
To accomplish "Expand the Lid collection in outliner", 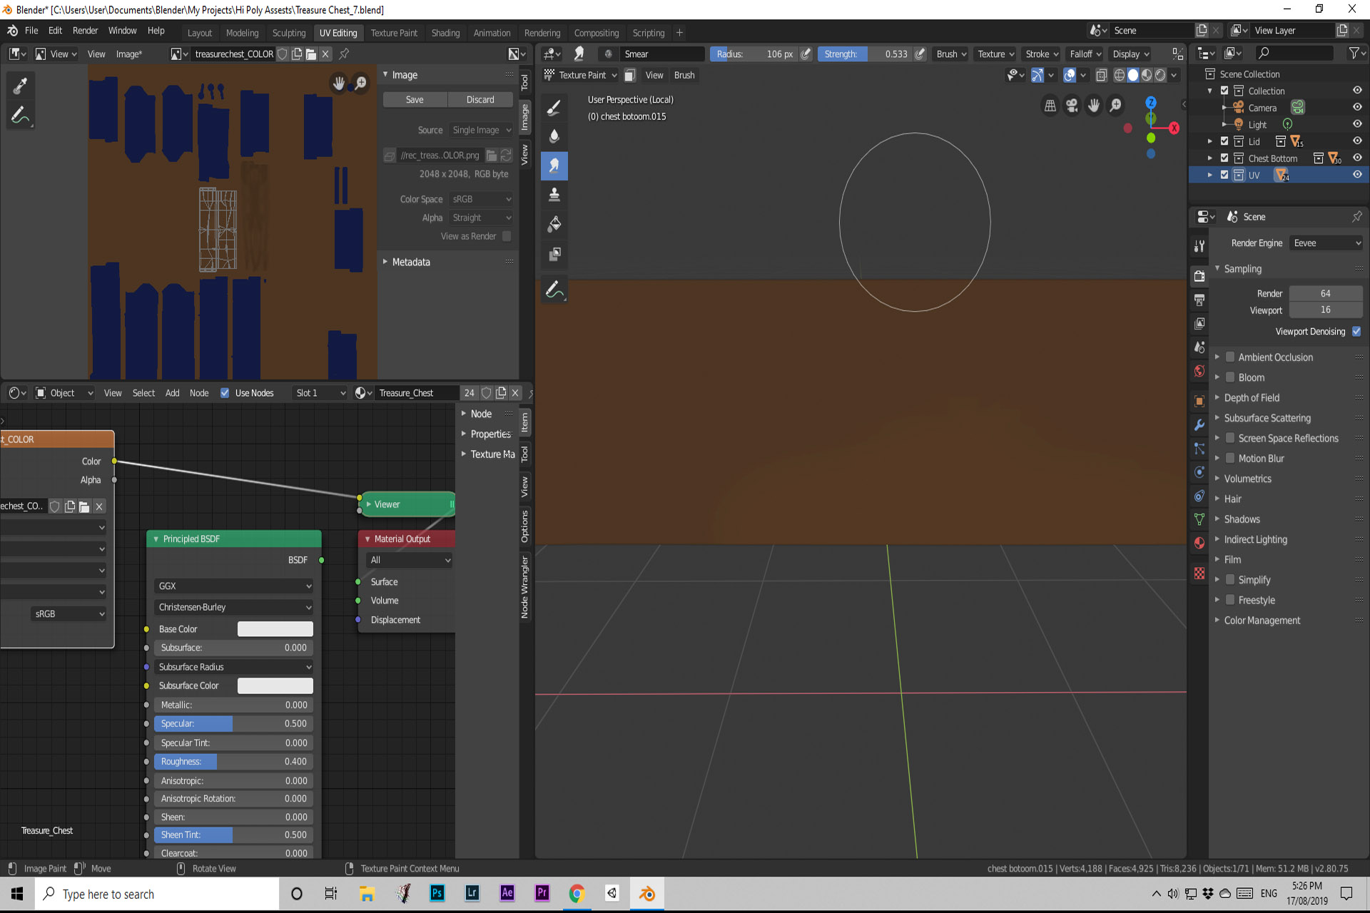I will [x=1210, y=141].
